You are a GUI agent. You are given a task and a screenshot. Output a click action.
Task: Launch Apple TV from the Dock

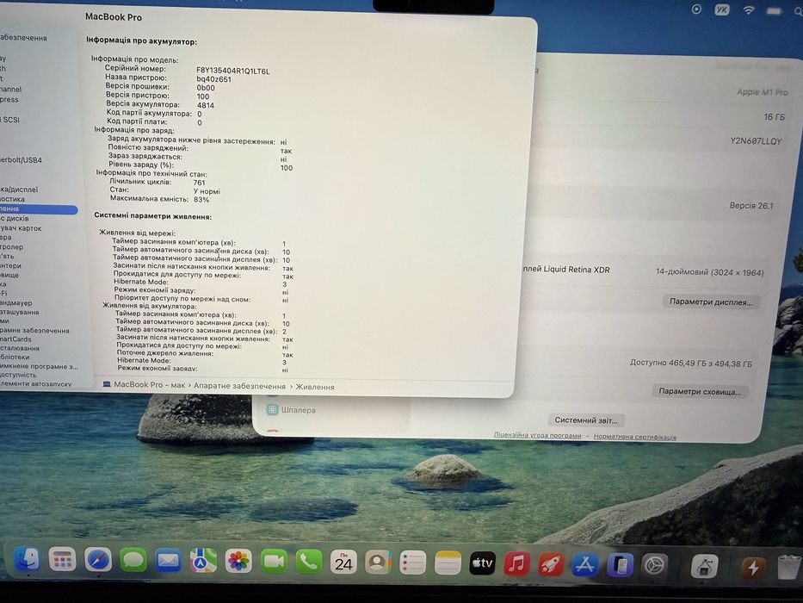(x=483, y=564)
